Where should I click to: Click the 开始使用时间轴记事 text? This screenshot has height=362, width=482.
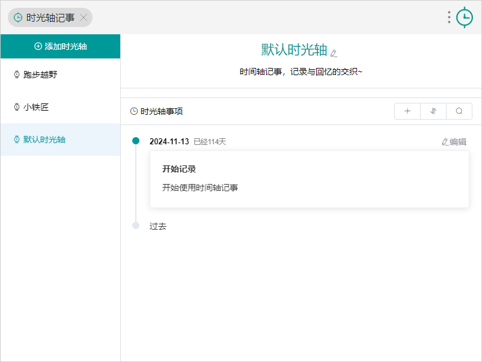click(x=200, y=188)
